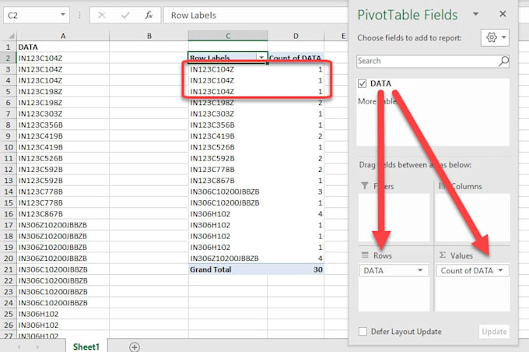
Task: Click the PivotTable Fields tools gear icon
Action: coord(491,37)
